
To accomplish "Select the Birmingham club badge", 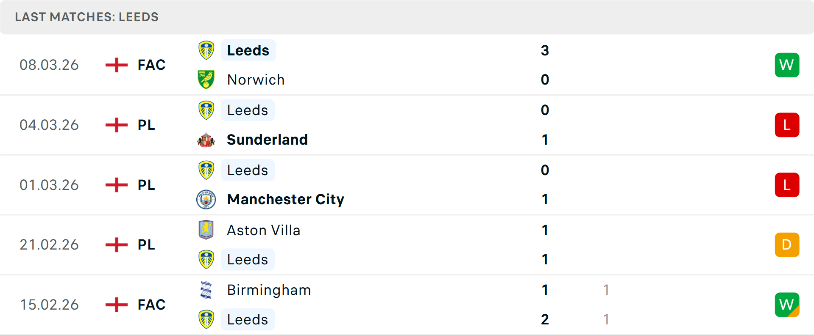I will (206, 290).
